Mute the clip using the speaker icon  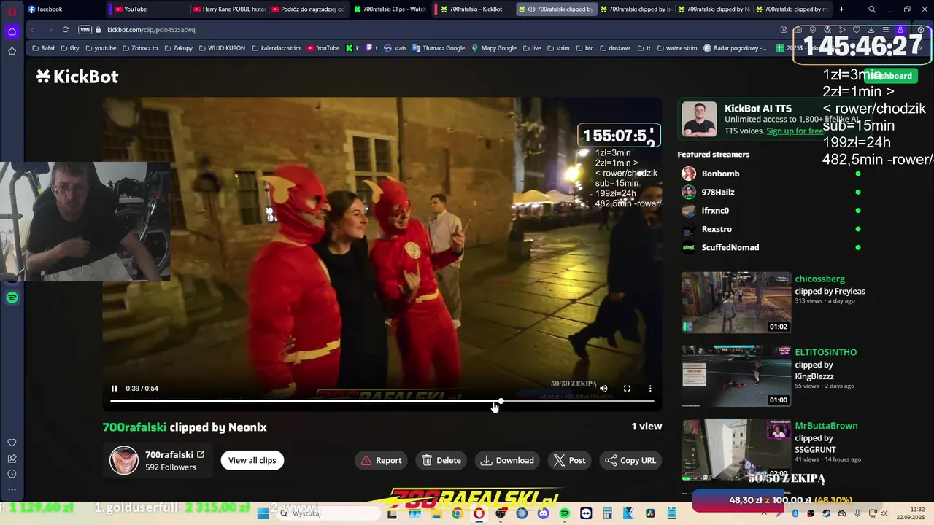pos(603,389)
